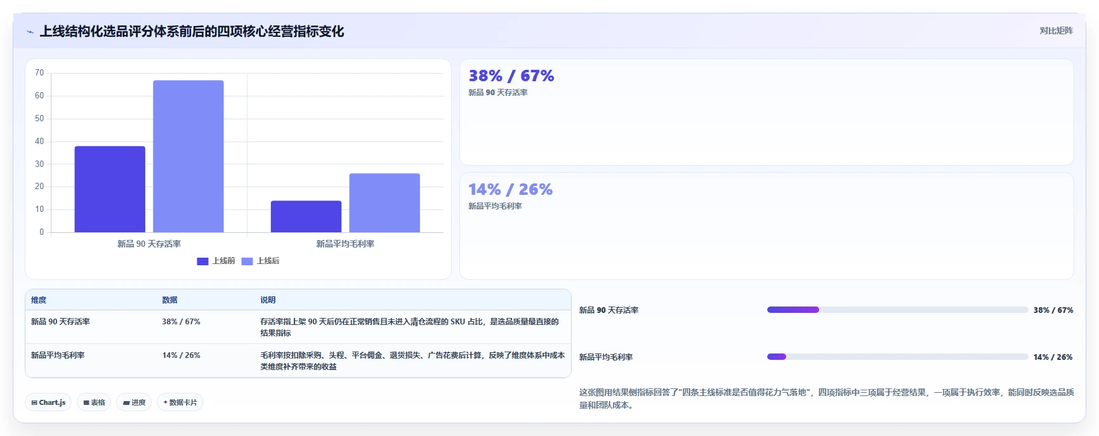This screenshot has height=436, width=1099.
Task: Click the 上线前 dark blue legend swatch
Action: [202, 261]
